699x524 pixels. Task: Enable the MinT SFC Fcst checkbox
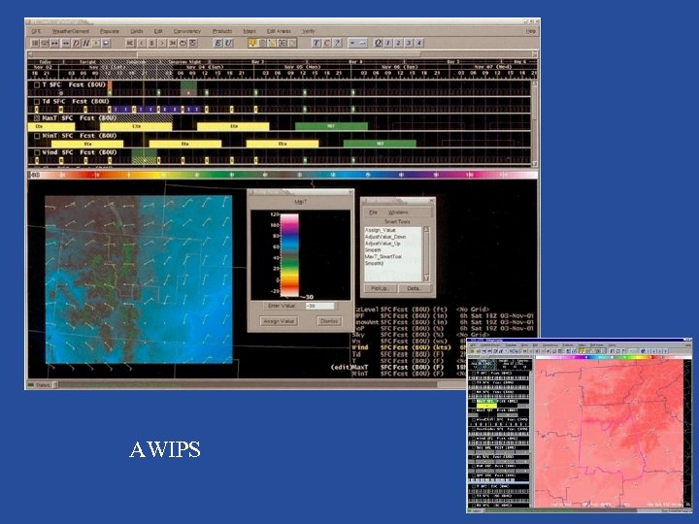click(37, 136)
